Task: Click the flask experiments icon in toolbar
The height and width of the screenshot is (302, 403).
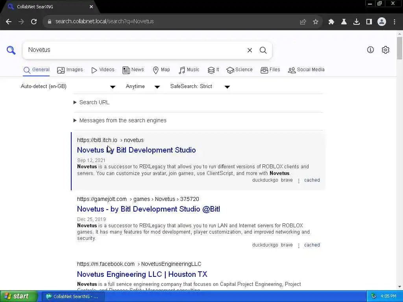Action: click(x=344, y=22)
